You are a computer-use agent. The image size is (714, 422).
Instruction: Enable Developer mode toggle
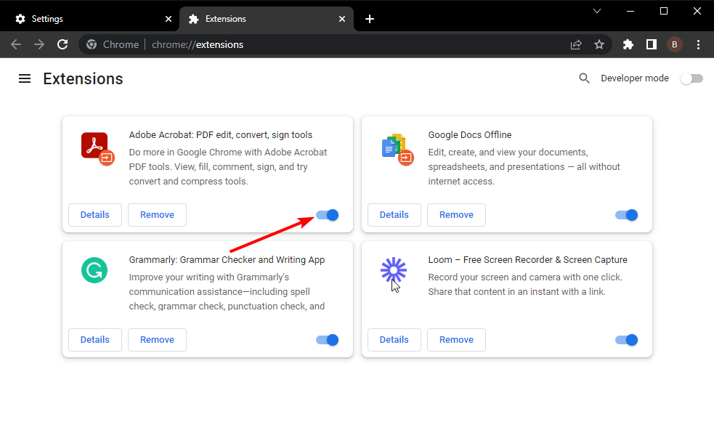coord(691,78)
